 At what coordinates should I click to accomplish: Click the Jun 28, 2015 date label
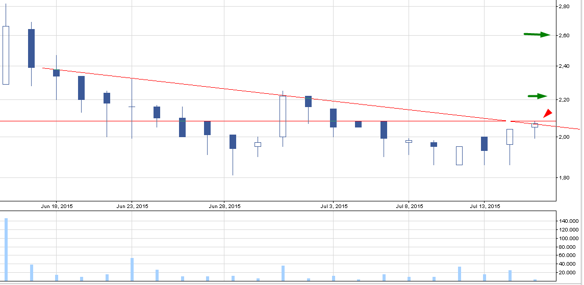point(225,206)
